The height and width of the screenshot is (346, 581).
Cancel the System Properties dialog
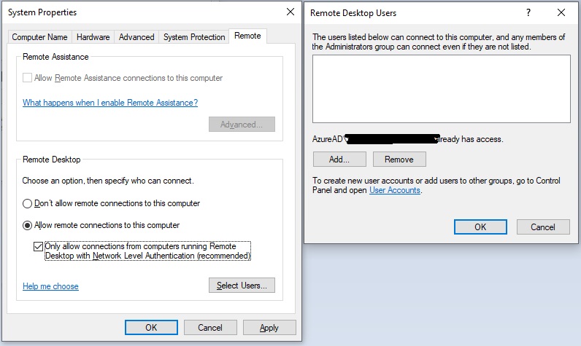210,328
